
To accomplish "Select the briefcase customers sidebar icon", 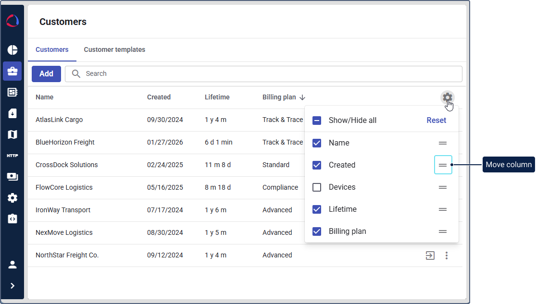I will 12,71.
